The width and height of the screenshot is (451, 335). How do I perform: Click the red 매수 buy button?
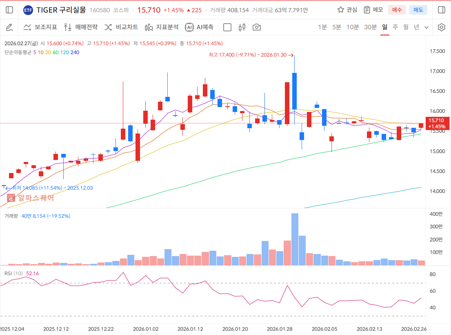tap(397, 10)
